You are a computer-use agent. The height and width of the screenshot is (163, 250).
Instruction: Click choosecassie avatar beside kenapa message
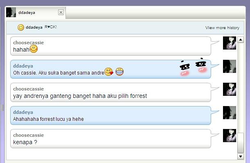[x=230, y=136]
